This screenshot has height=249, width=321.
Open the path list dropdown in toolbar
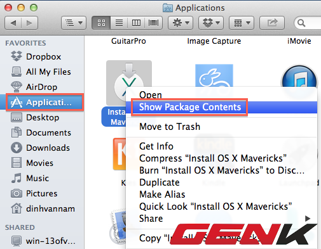tap(74, 23)
